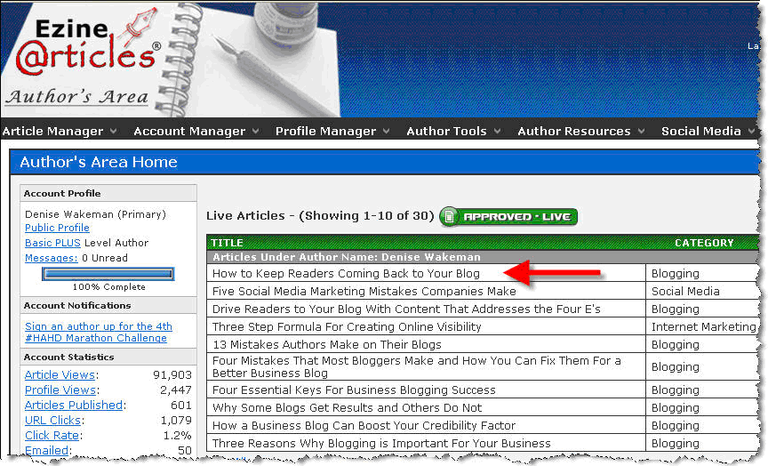
Task: Open 'How to Keep Readers Coming Back' article
Action: (x=346, y=273)
